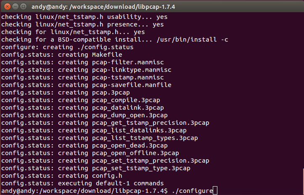Click the text pcap_open_offline.3pcap
304x195 pixels.
[135, 153]
